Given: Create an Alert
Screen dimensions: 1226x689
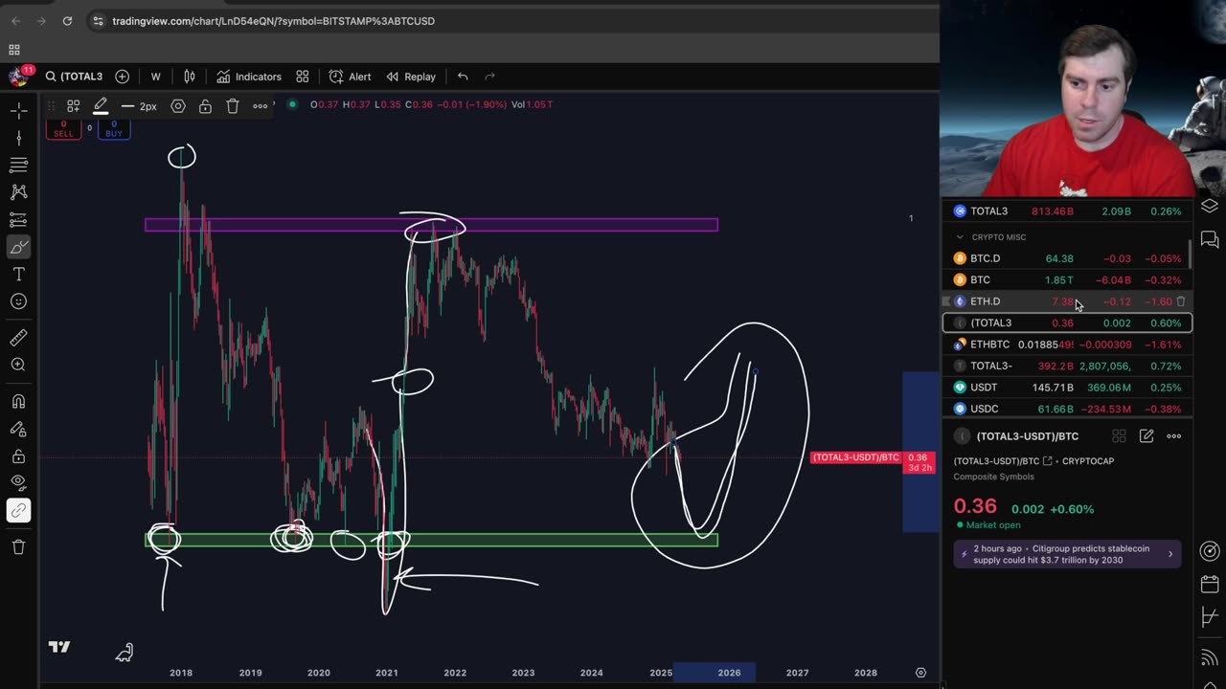Looking at the screenshot, I should (350, 77).
